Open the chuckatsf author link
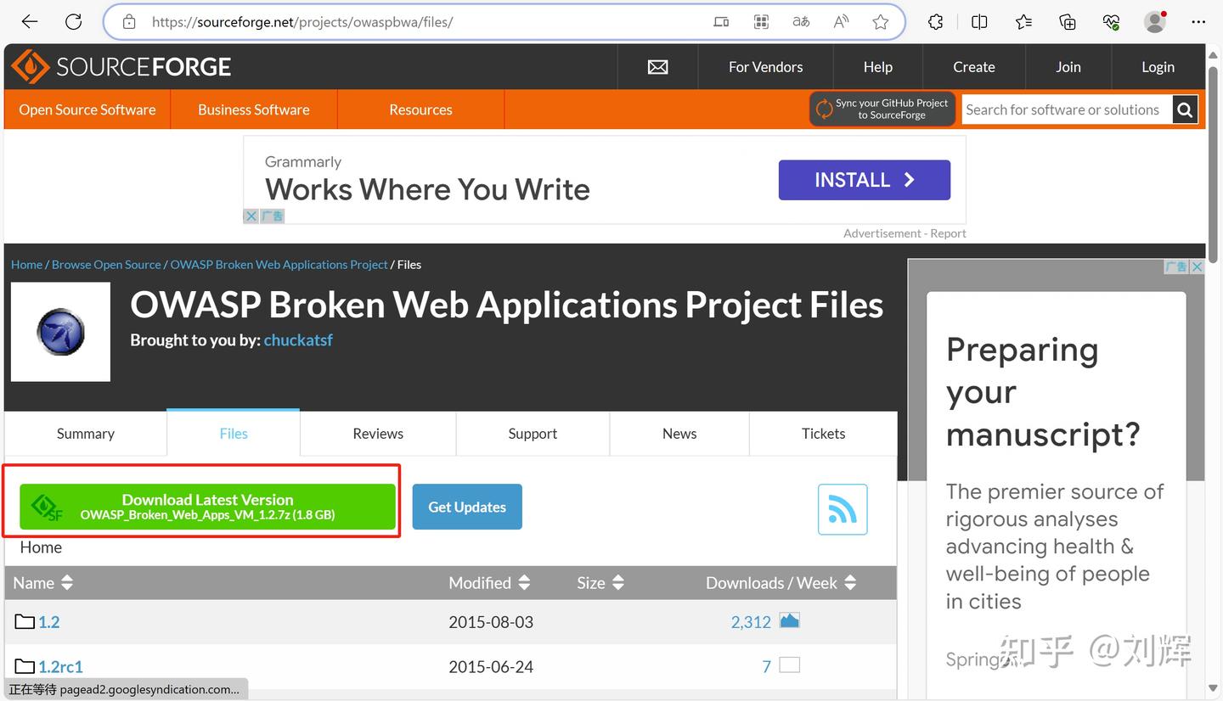The image size is (1223, 701). tap(298, 340)
